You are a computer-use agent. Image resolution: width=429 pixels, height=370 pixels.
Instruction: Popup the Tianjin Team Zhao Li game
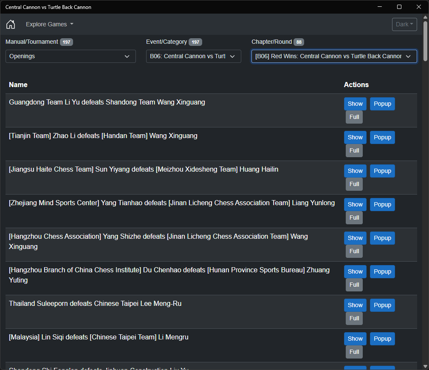(382, 137)
